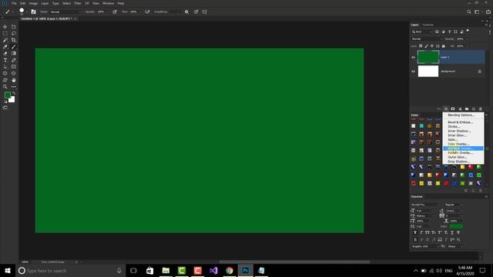
Task: Expand the Opacity dropdown in options bar
Action: [x=108, y=12]
